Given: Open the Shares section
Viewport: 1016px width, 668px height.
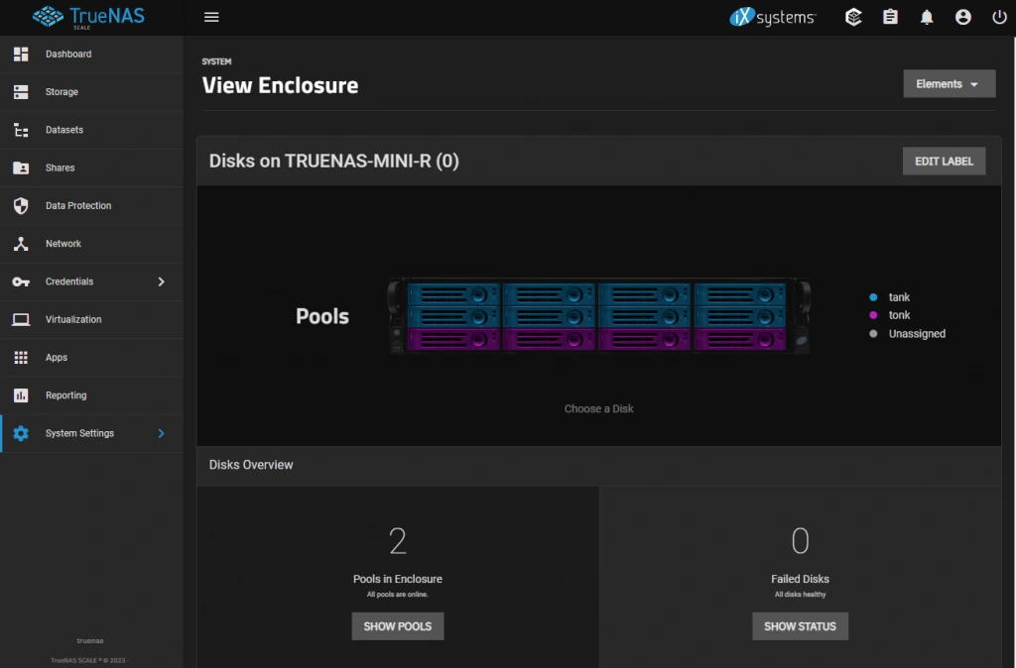Looking at the screenshot, I should [x=91, y=167].
